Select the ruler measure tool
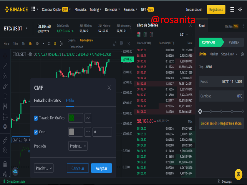 point(5,140)
